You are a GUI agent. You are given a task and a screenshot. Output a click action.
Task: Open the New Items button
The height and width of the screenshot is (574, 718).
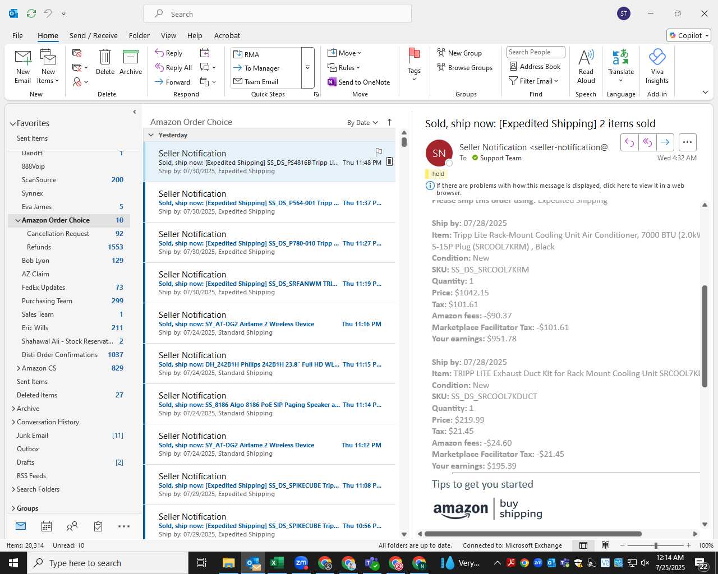point(48,67)
